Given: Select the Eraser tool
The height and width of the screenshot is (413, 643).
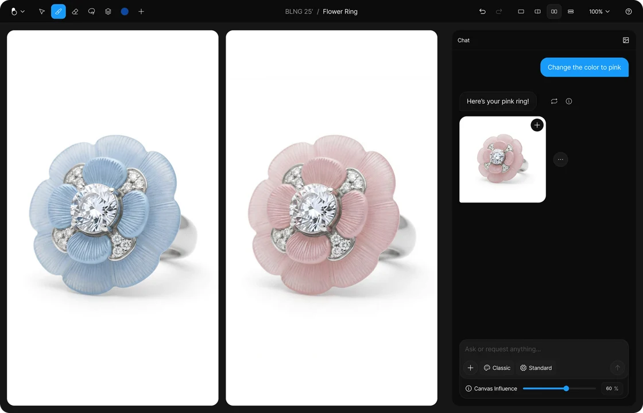Looking at the screenshot, I should click(75, 11).
